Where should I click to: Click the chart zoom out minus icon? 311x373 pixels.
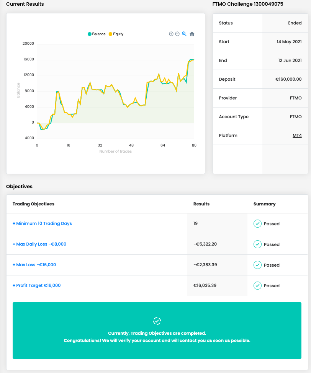[x=177, y=34]
